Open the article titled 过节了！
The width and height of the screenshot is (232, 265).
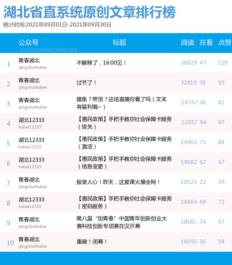click(86, 82)
